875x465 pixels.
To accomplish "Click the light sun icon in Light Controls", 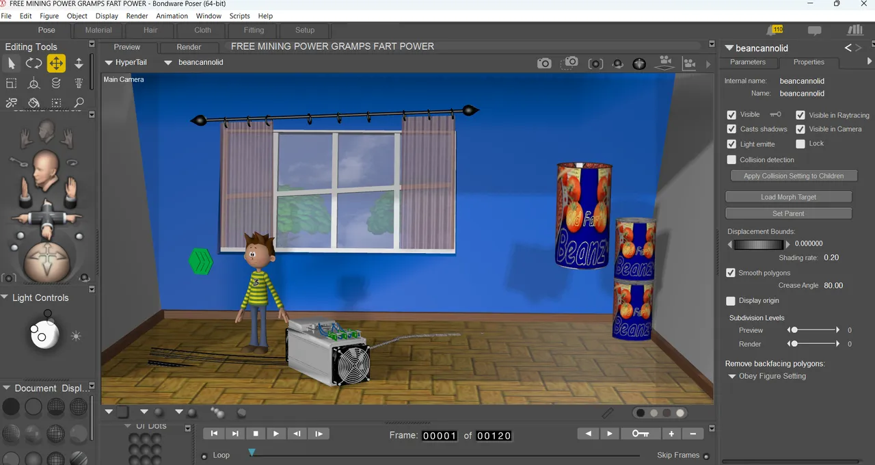I will (76, 336).
